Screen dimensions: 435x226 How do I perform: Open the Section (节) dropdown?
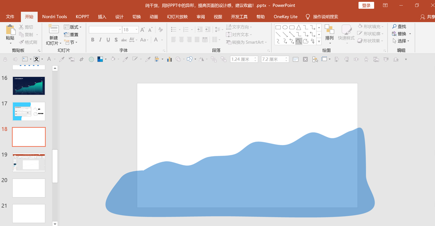[x=71, y=42]
